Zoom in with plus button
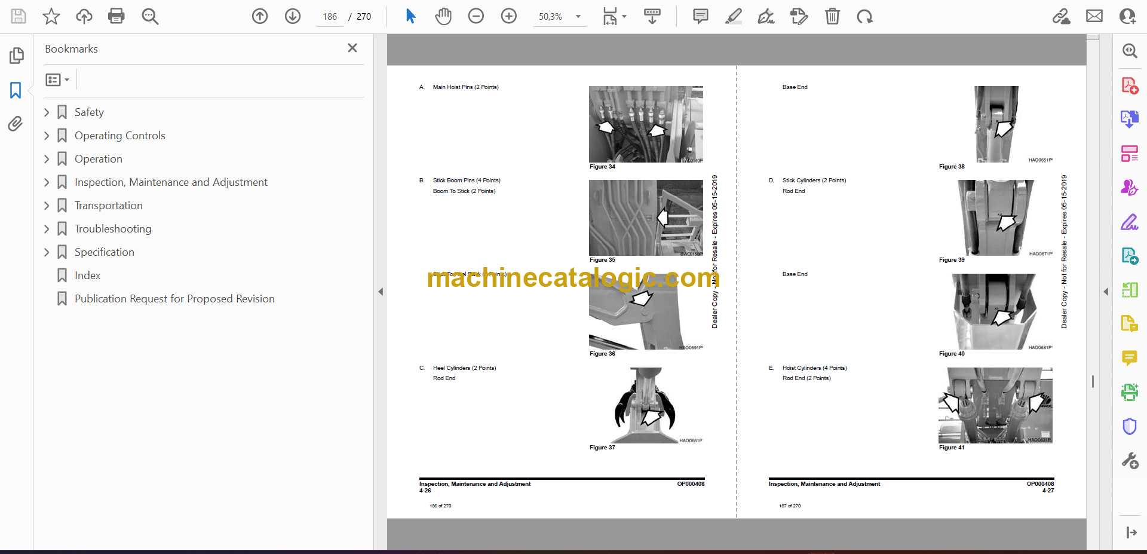 pos(509,16)
